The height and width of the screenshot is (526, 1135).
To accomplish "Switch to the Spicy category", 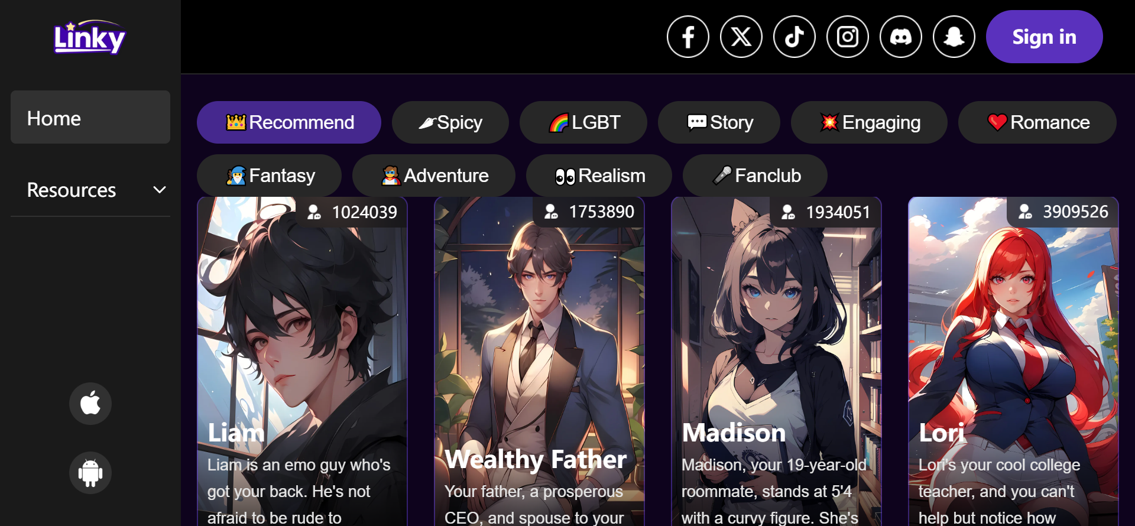I will point(450,122).
